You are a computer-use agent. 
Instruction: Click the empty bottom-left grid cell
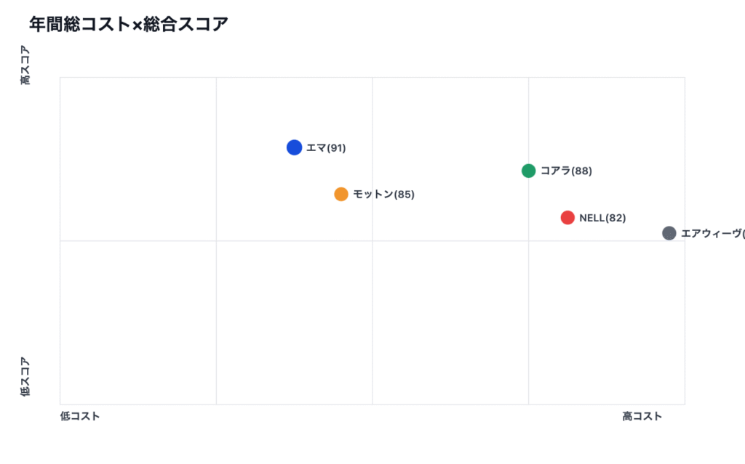pos(138,322)
